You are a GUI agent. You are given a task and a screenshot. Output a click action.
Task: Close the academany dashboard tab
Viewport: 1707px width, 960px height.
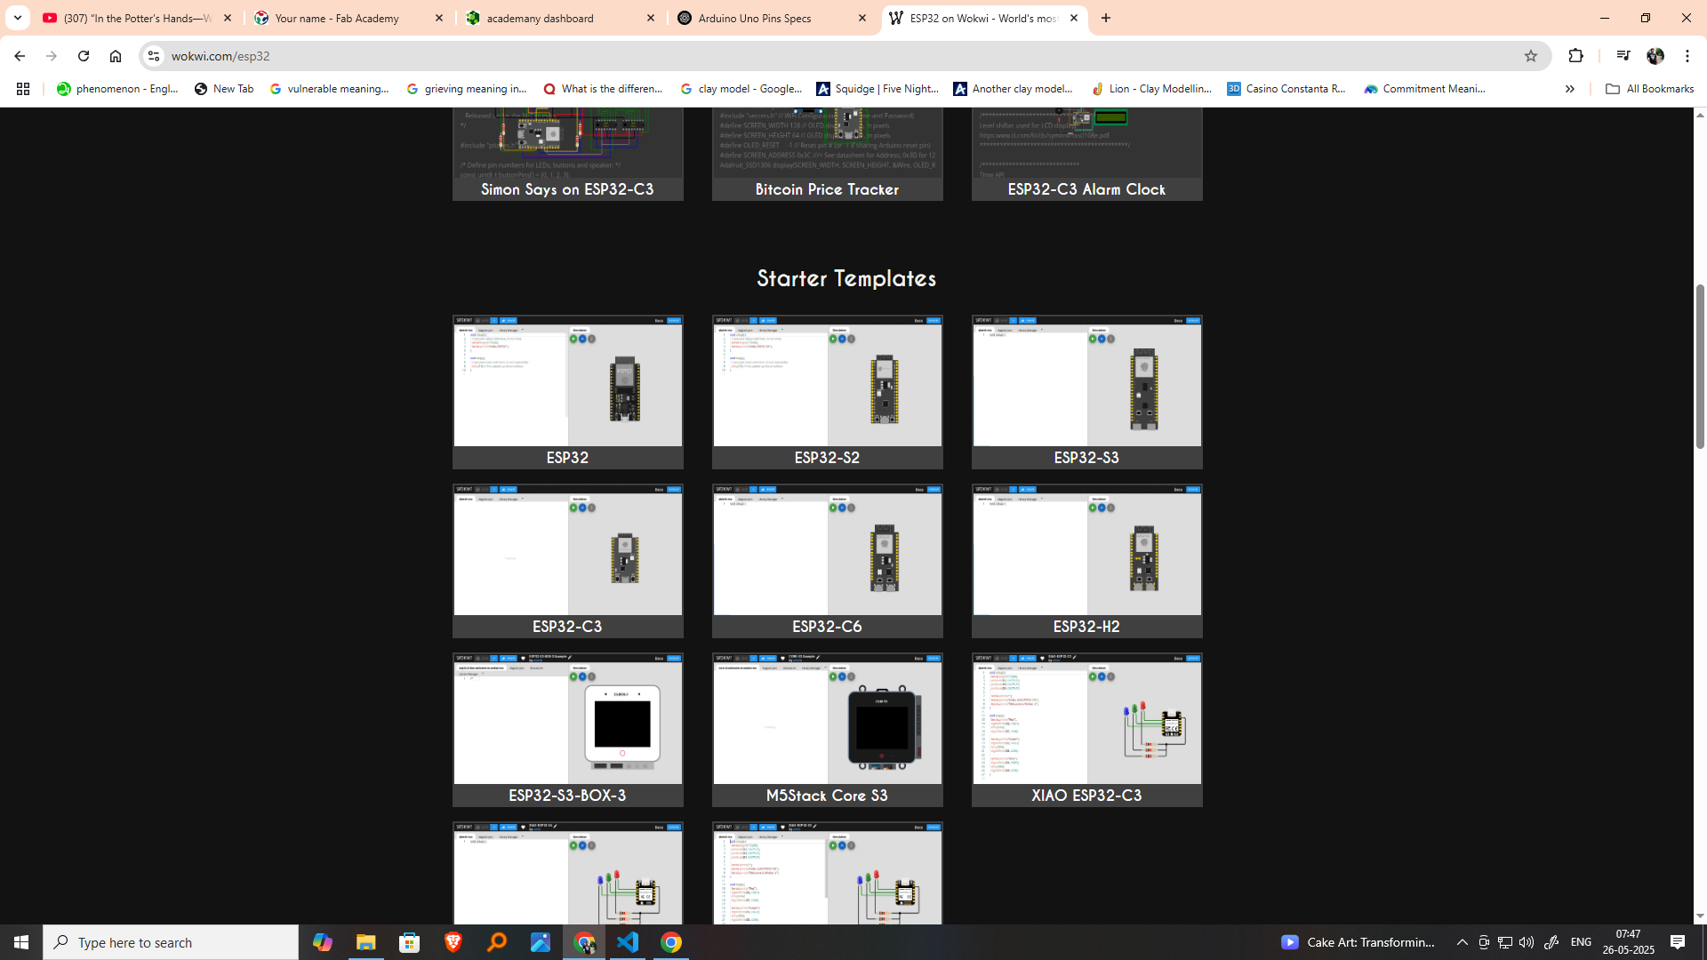[x=651, y=18]
